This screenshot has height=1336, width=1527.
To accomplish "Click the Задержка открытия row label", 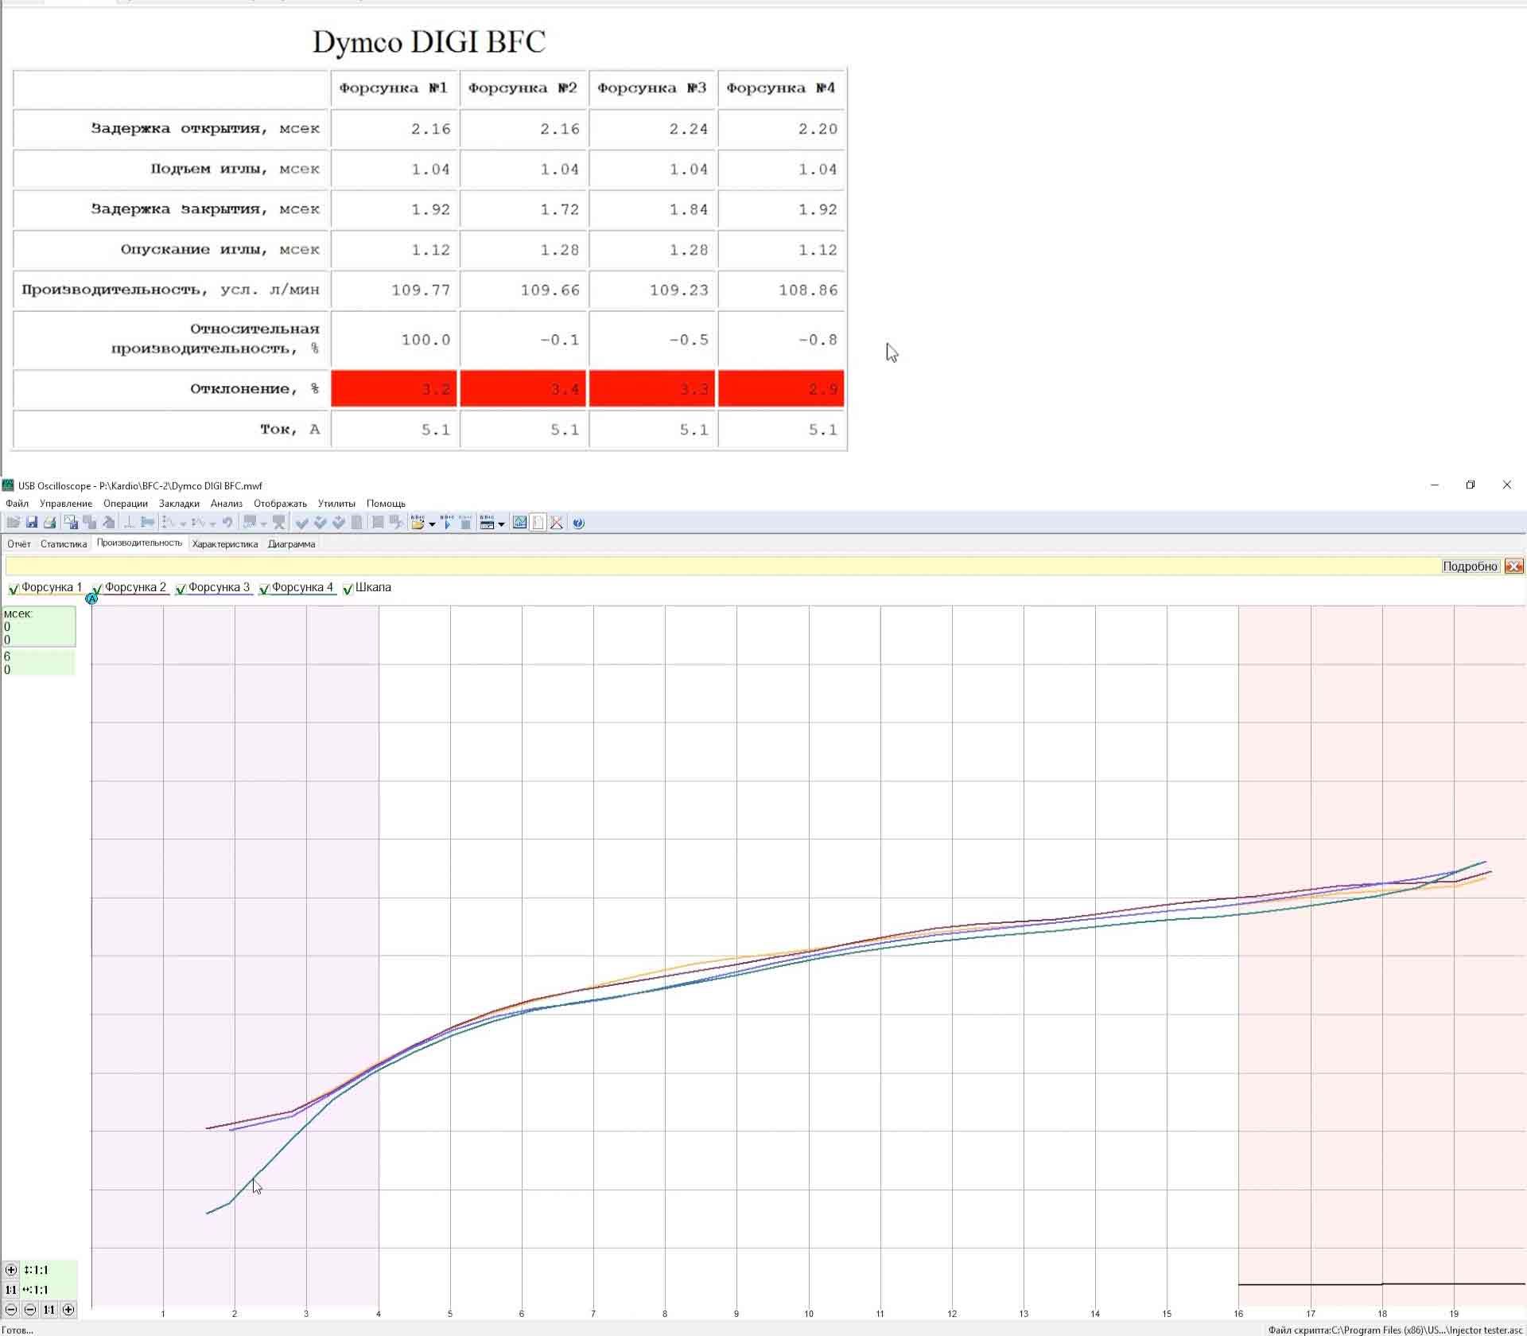I will 205,129.
